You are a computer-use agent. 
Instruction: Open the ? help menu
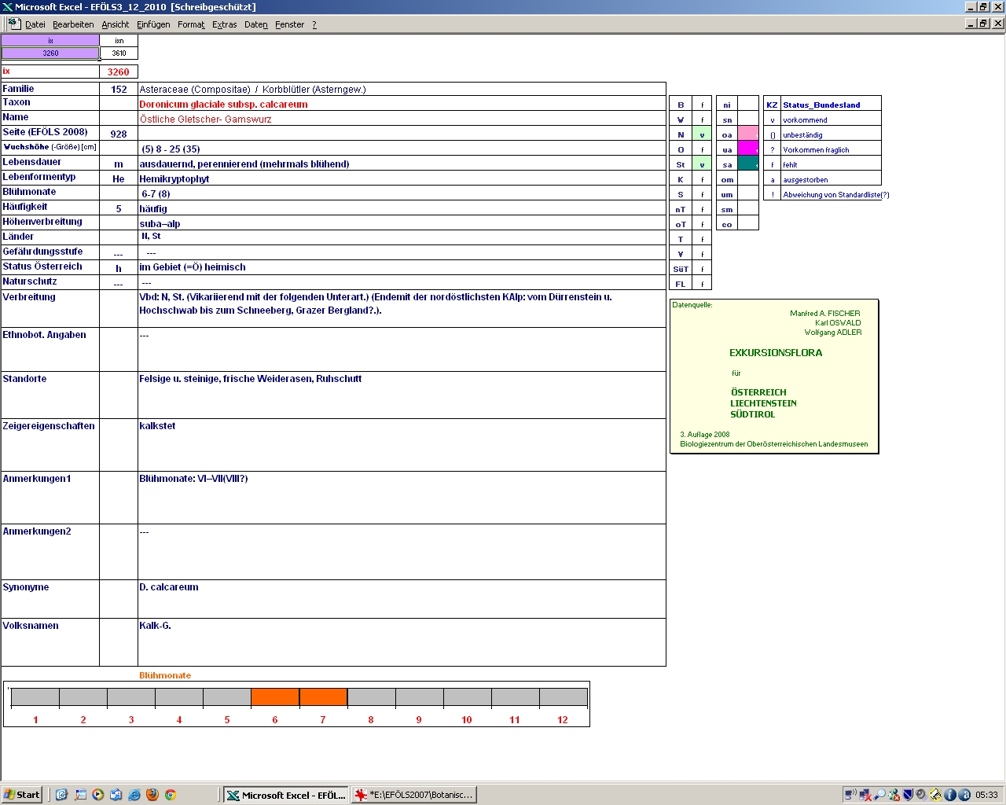(x=314, y=24)
